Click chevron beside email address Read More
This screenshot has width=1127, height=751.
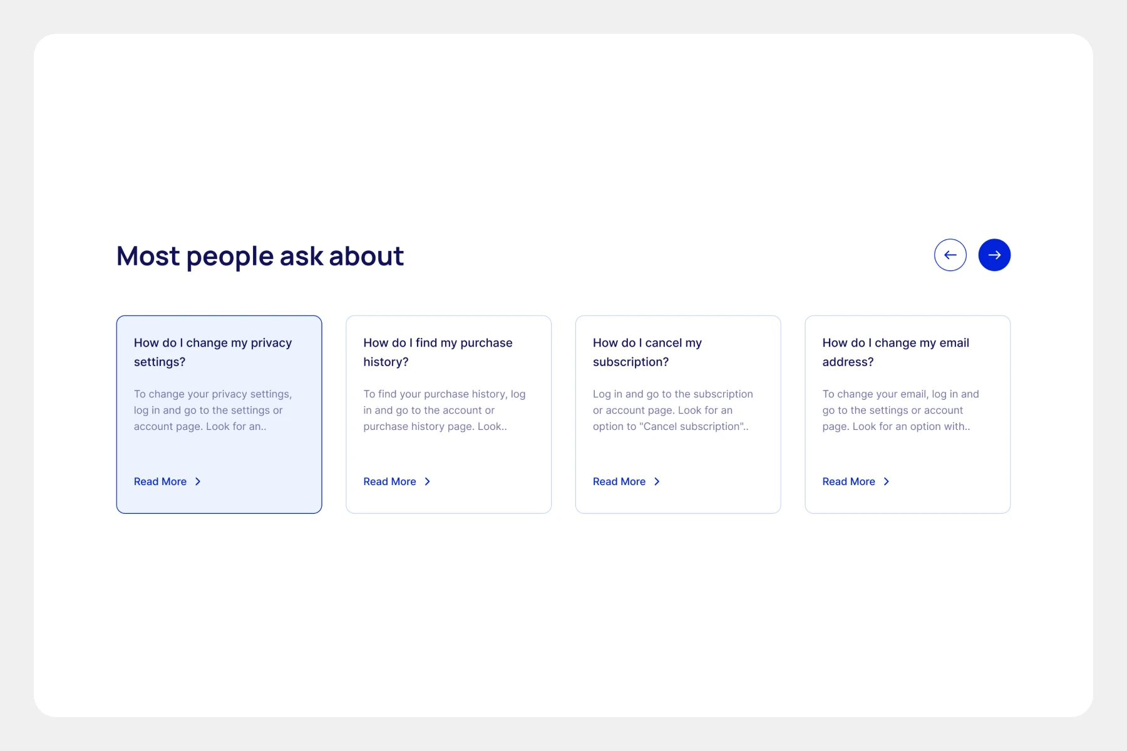tap(887, 481)
